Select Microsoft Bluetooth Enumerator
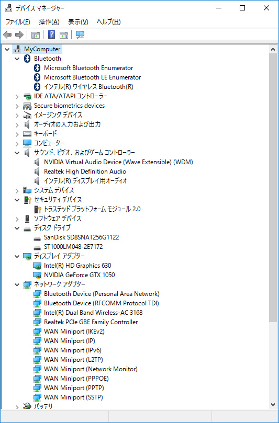 coord(88,68)
